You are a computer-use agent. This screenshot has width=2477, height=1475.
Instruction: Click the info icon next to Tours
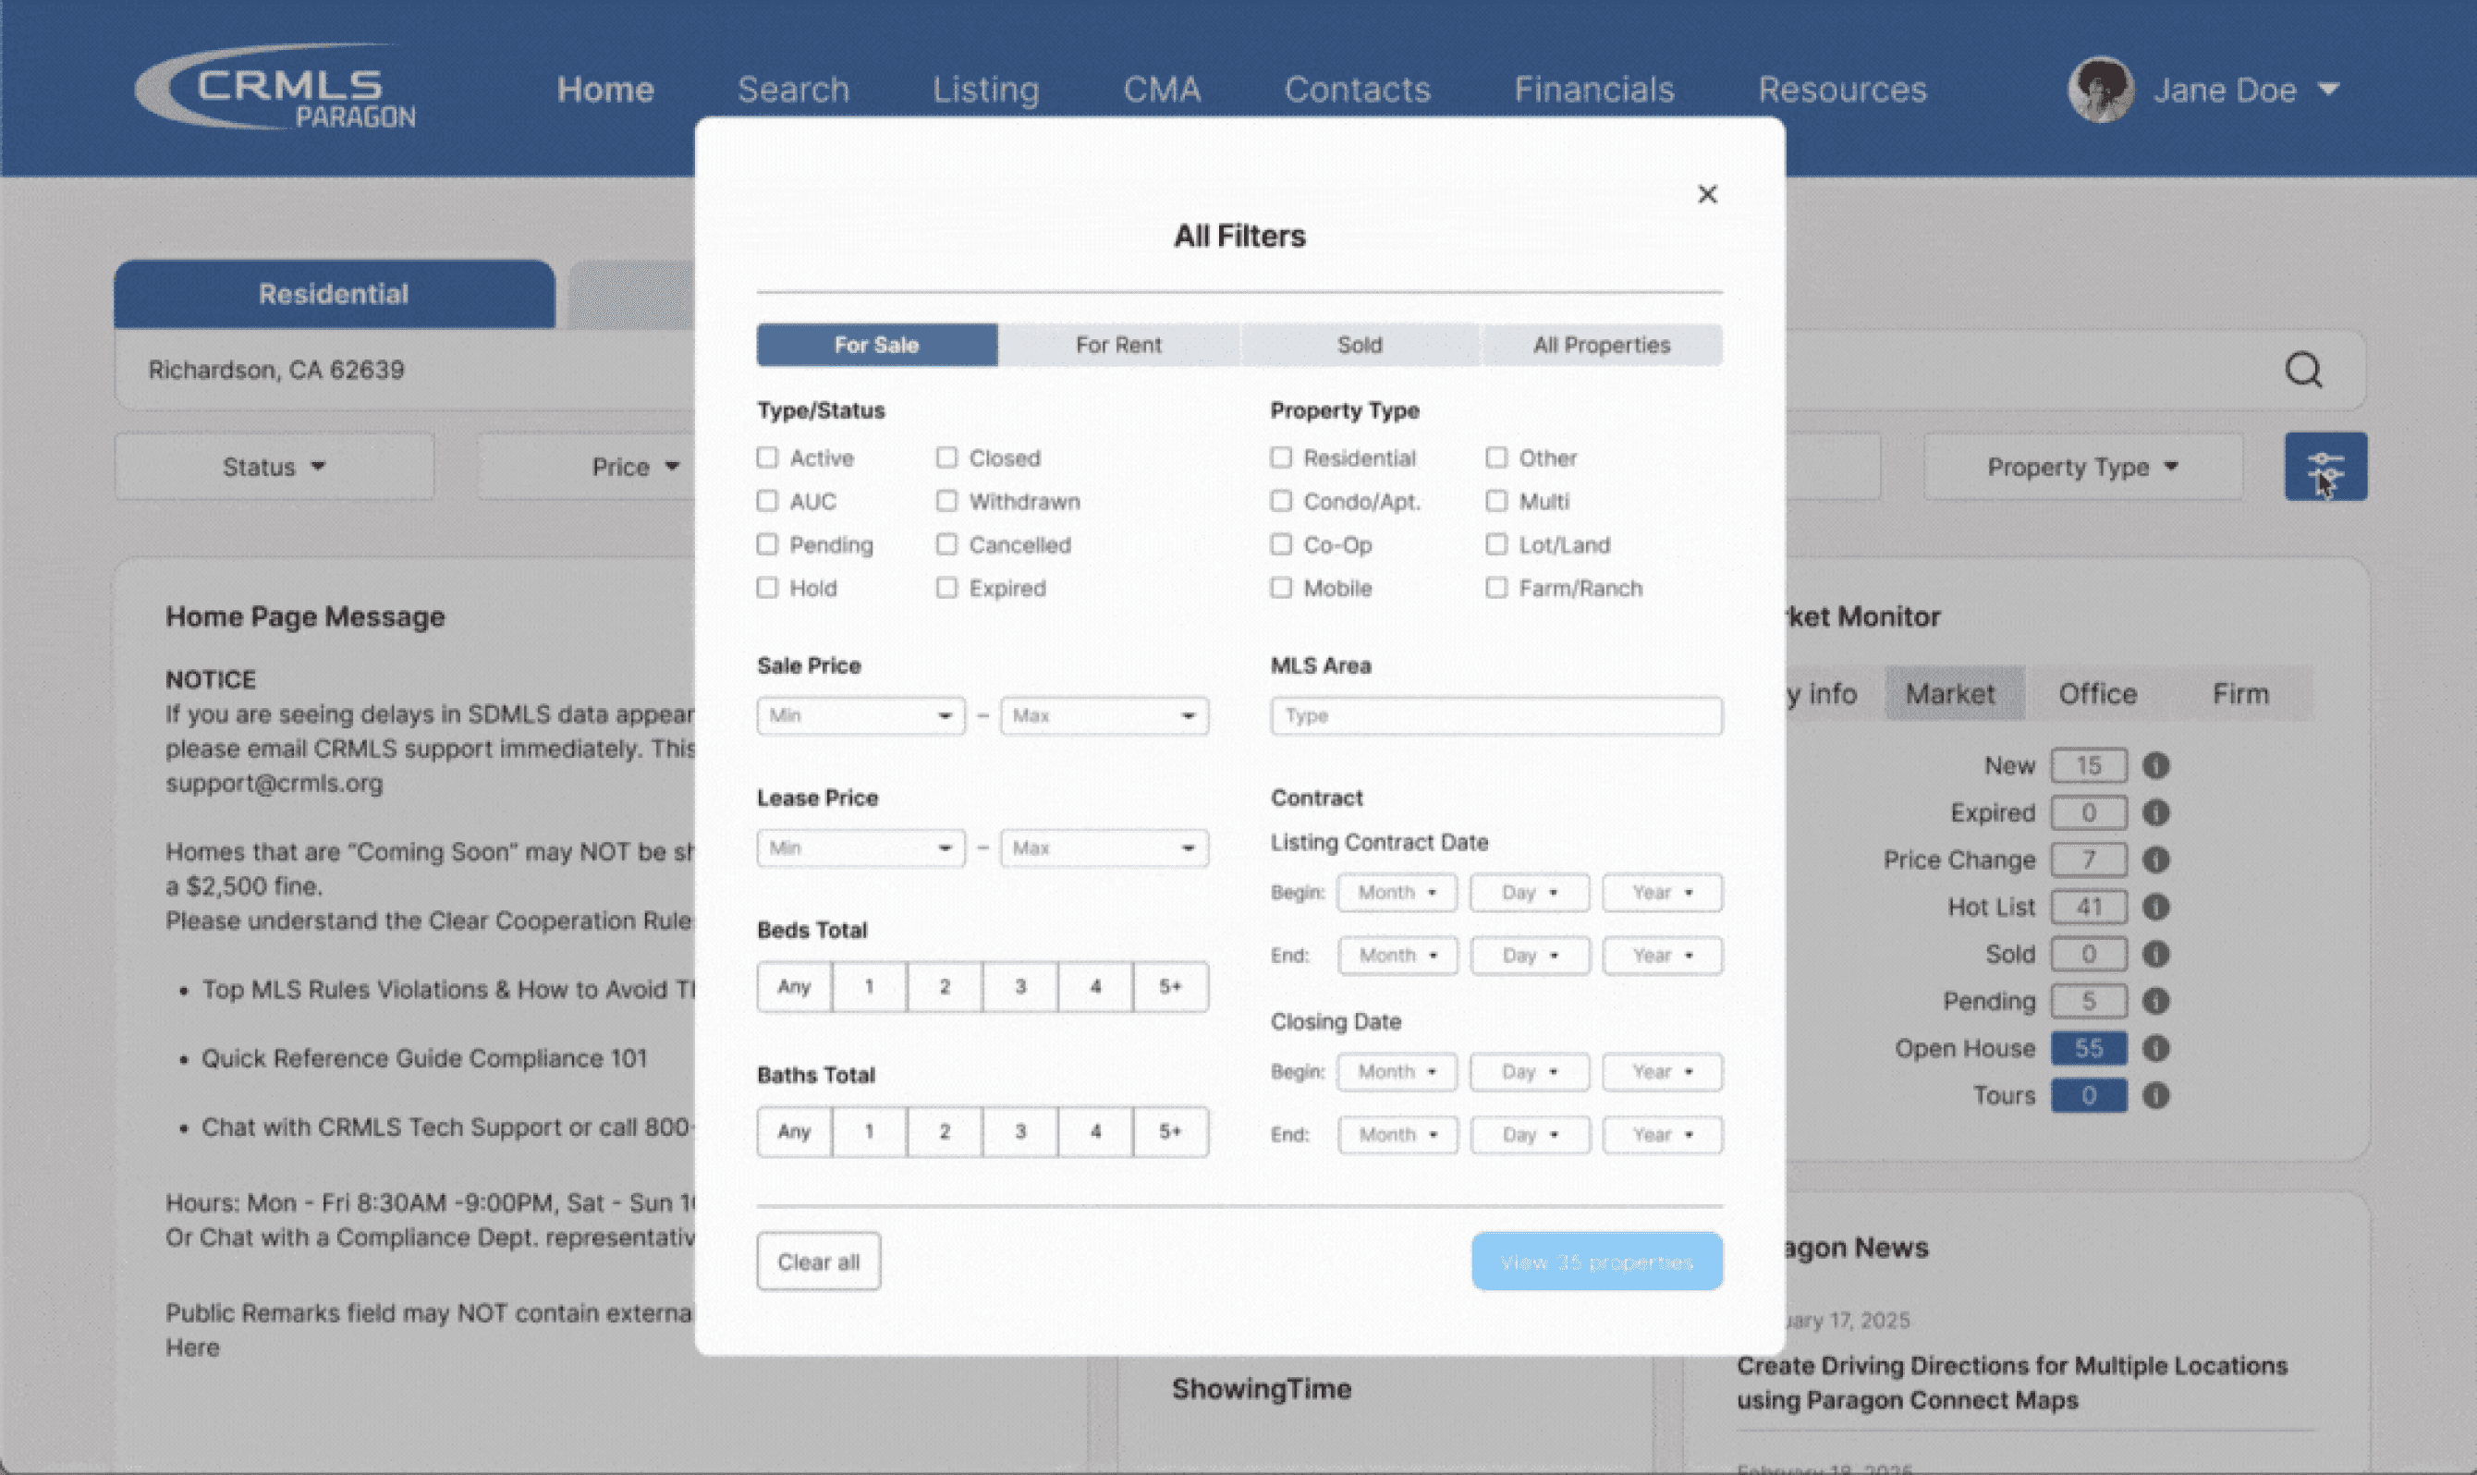pyautogui.click(x=2155, y=1095)
